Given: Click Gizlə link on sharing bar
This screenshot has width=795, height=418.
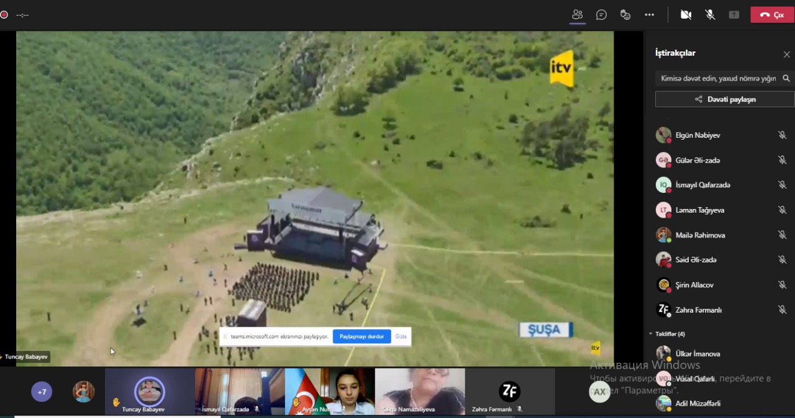Looking at the screenshot, I should 401,337.
